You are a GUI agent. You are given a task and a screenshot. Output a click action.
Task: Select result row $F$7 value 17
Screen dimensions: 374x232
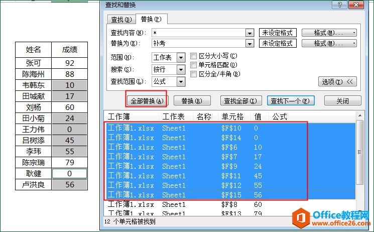click(230, 157)
